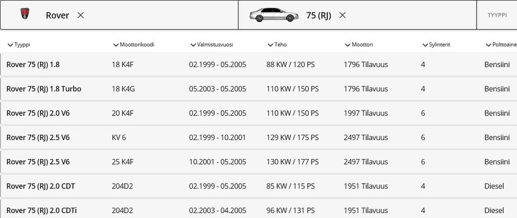This screenshot has height=218, width=517.
Task: Click 1997 Tilavuus engine value
Action: click(x=366, y=113)
